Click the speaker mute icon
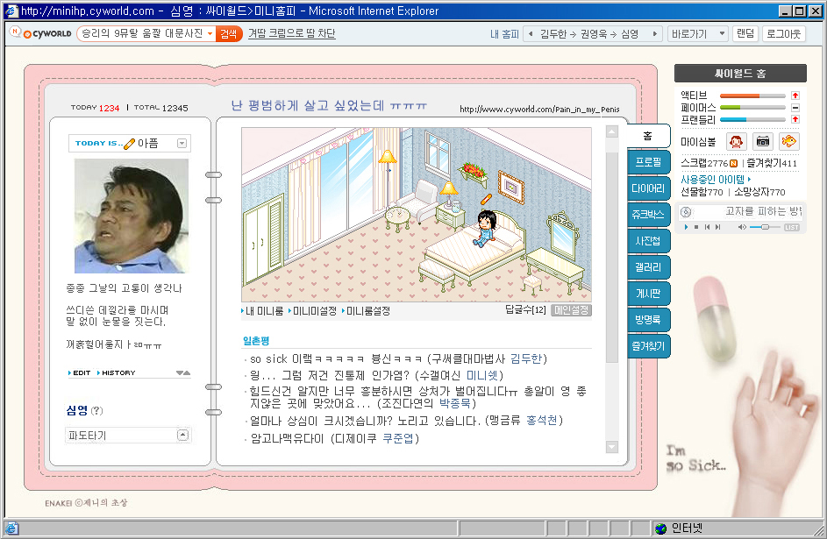This screenshot has height=539, width=827. (x=742, y=227)
